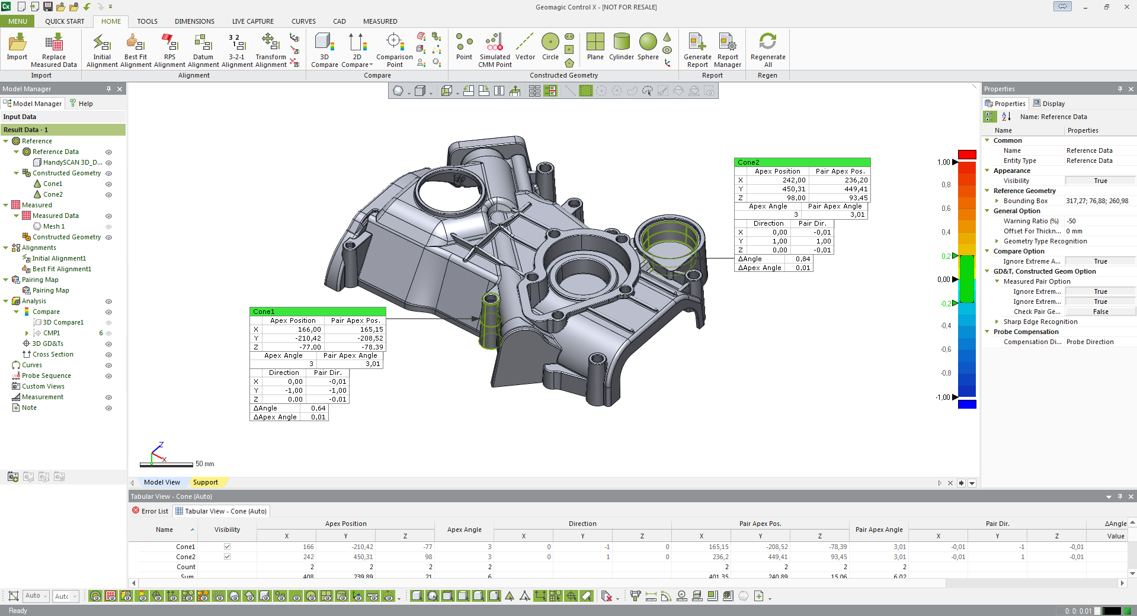
Task: Open the DIMENSIONS ribbon tab
Action: (194, 21)
